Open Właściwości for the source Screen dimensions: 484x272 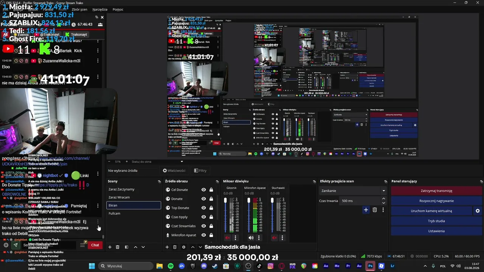pyautogui.click(x=174, y=171)
